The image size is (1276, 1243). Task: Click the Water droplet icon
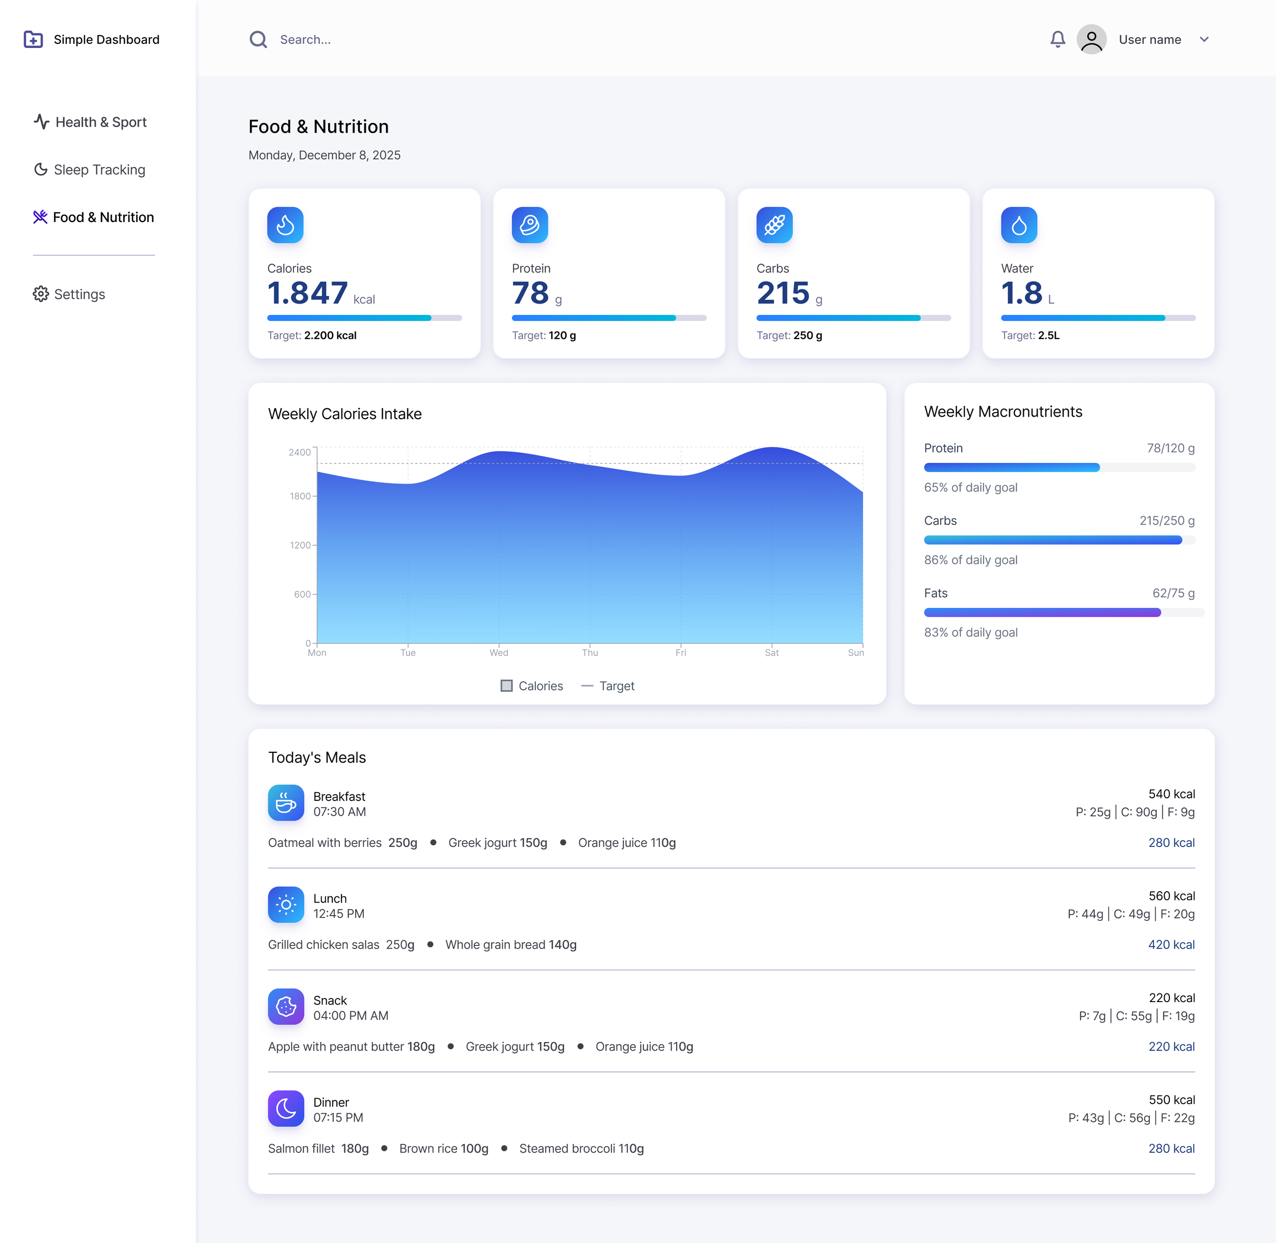[x=1019, y=225]
